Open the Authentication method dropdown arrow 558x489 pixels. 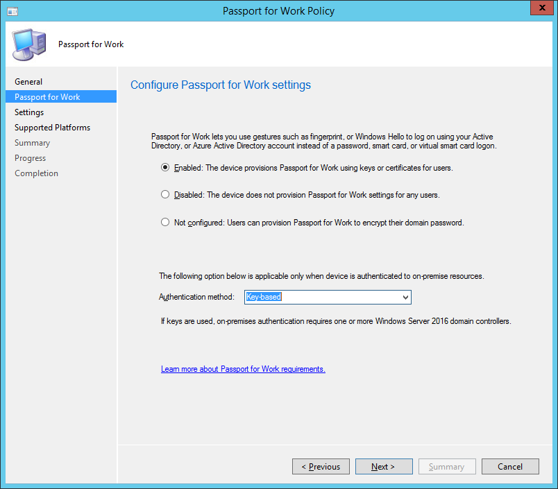click(x=405, y=298)
